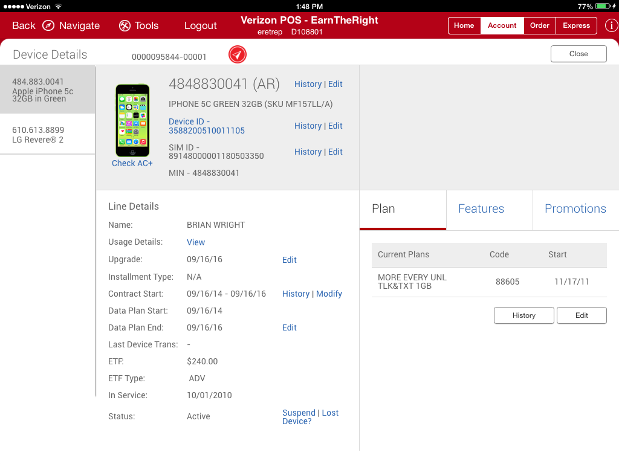Tap the Active status value
619x464 pixels.
point(198,416)
